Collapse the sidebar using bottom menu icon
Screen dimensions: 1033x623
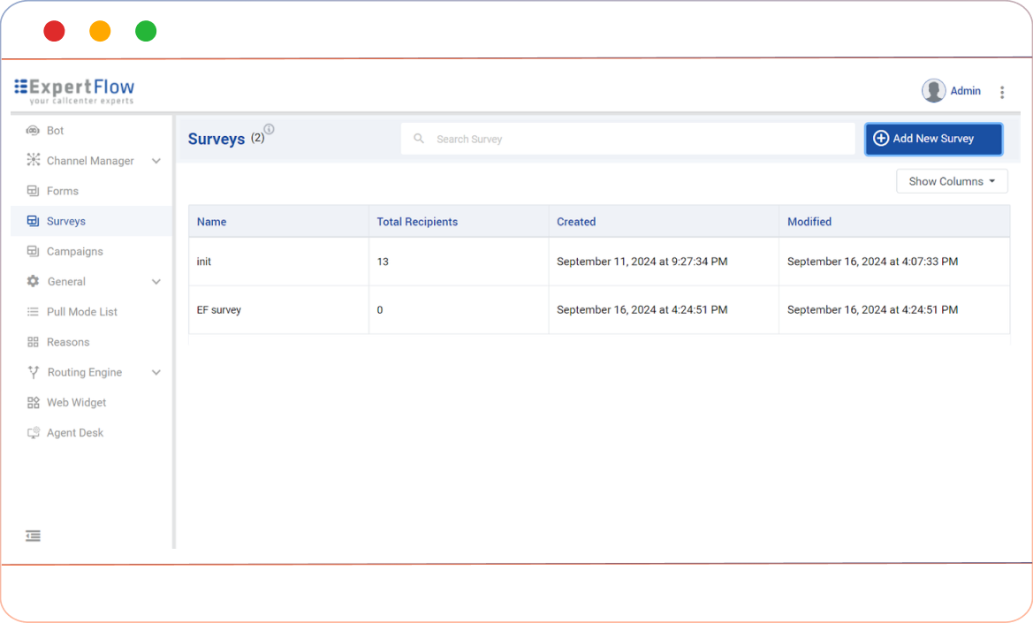pos(33,536)
